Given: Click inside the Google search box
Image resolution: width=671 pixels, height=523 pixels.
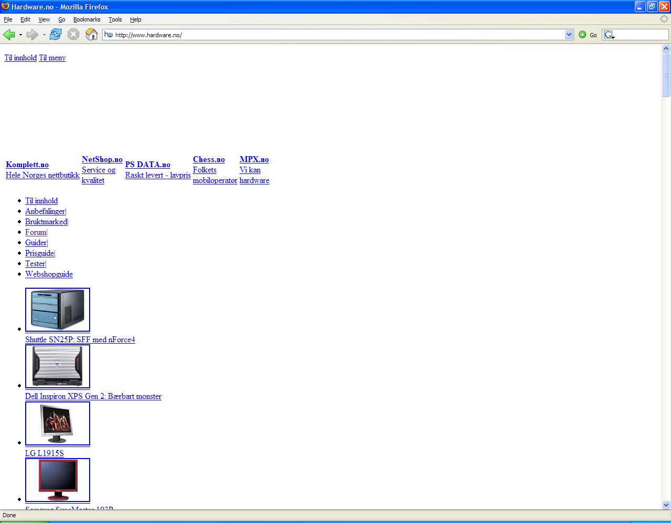Looking at the screenshot, I should click(642, 35).
